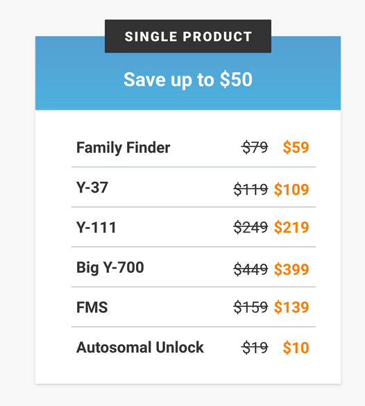Click the SINGLE PRODUCT badge
This screenshot has height=406, width=365.
click(x=188, y=36)
